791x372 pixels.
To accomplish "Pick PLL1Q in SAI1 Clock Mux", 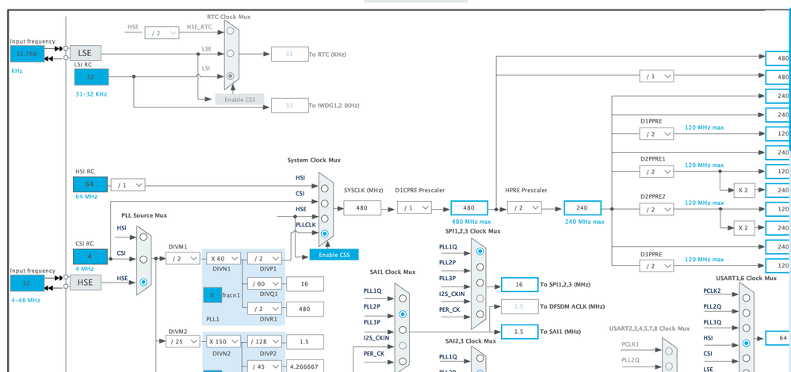I will [402, 298].
